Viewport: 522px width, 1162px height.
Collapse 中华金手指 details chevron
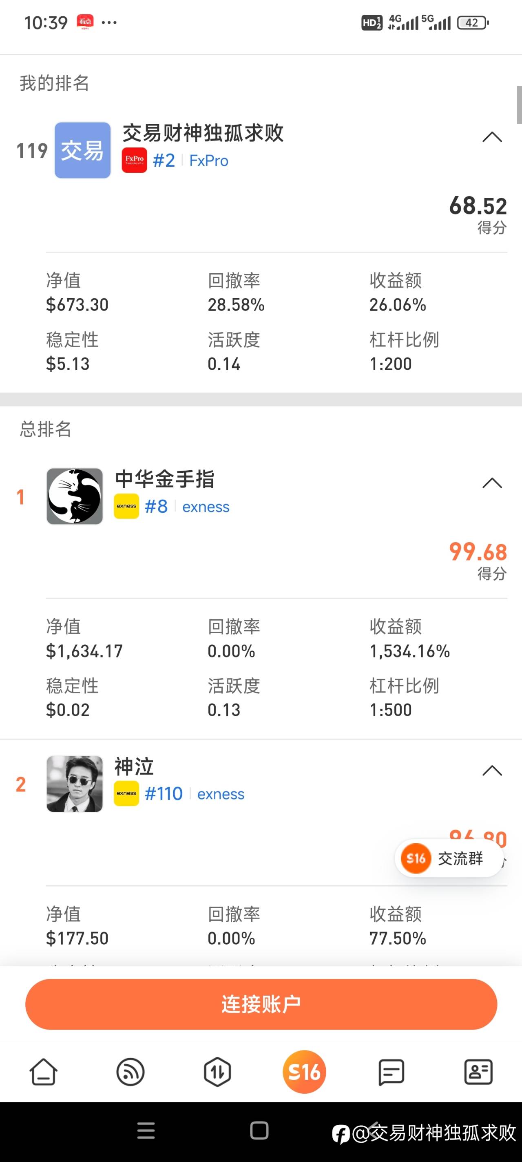pyautogui.click(x=492, y=483)
